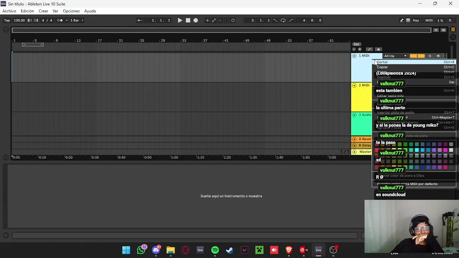
Task: Toggle the MIDI map mode switch
Action: coord(429,20)
